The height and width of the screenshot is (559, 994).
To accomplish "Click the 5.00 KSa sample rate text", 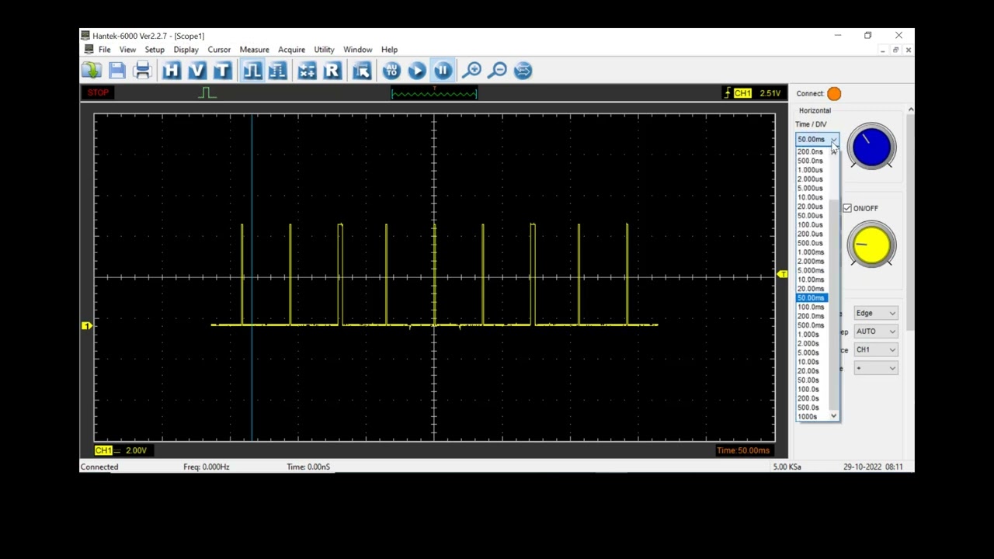I will coord(787,467).
